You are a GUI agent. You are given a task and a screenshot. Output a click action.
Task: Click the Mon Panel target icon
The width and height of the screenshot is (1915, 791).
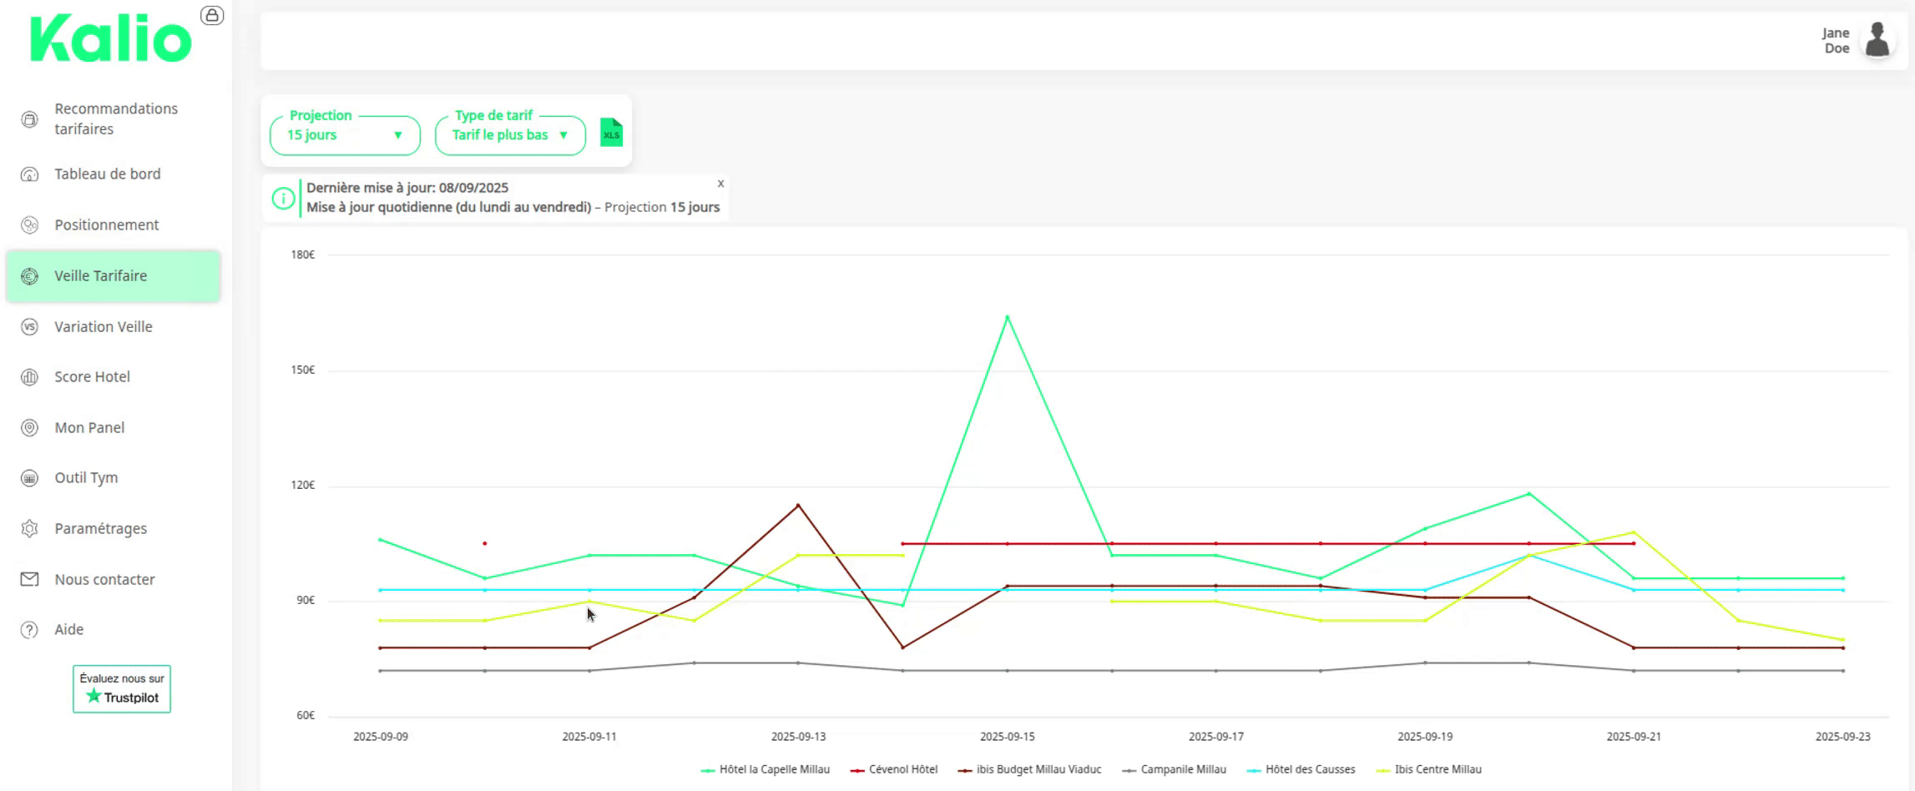pyautogui.click(x=29, y=428)
